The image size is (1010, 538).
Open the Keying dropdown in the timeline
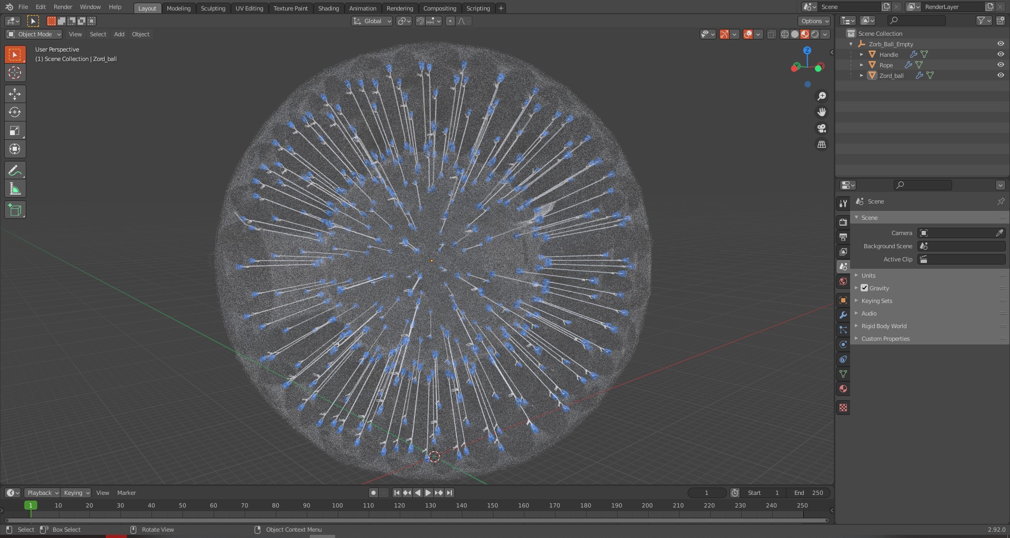76,493
